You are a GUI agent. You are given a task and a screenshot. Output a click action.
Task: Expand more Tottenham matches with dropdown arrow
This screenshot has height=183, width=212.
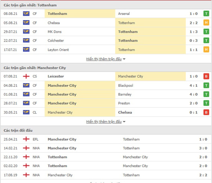pyautogui.click(x=124, y=59)
